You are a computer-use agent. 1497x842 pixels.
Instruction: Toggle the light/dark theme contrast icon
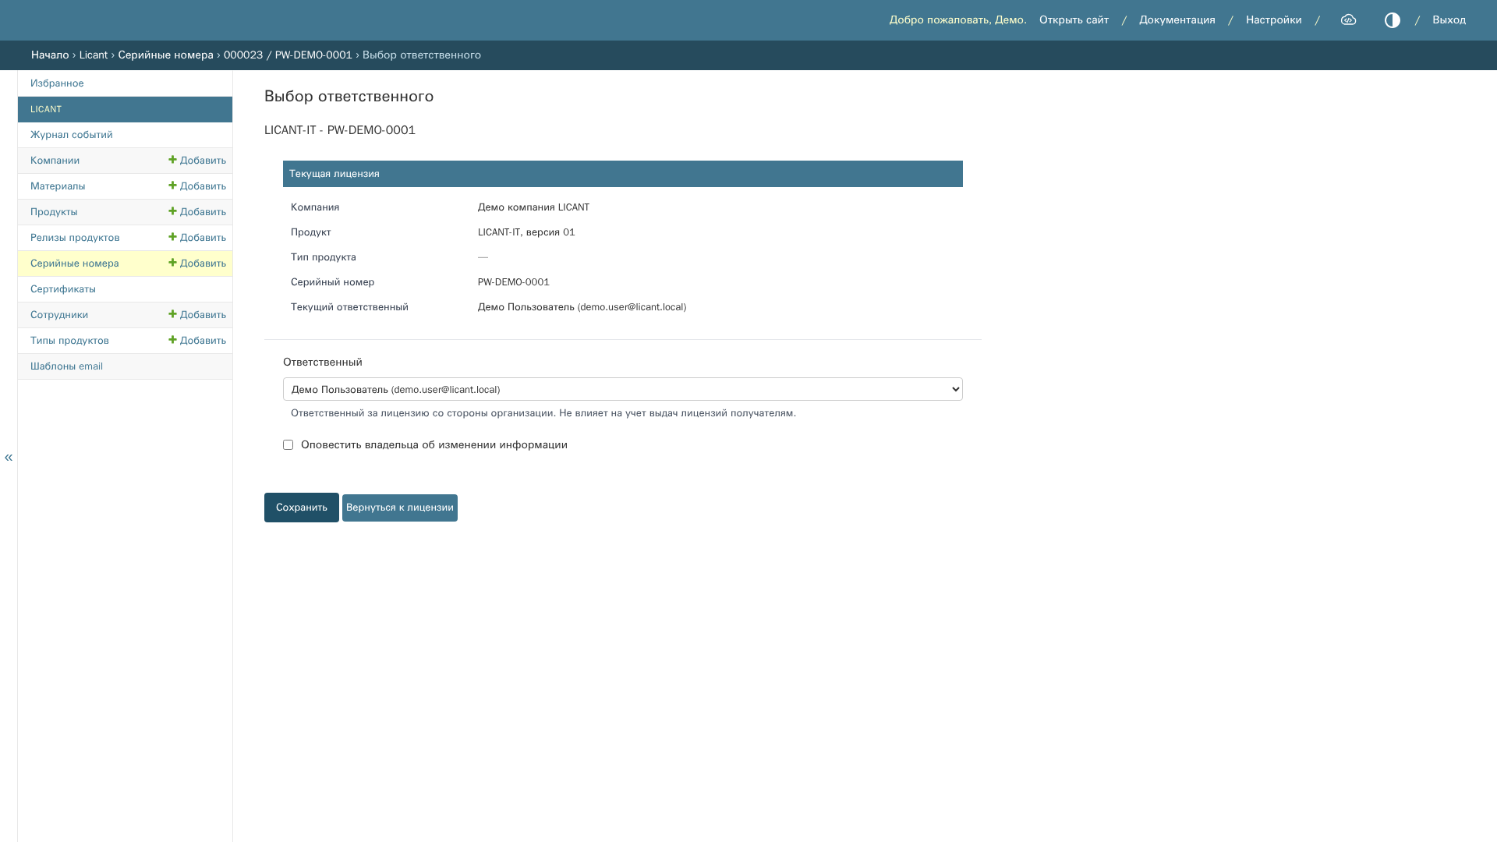click(x=1392, y=20)
